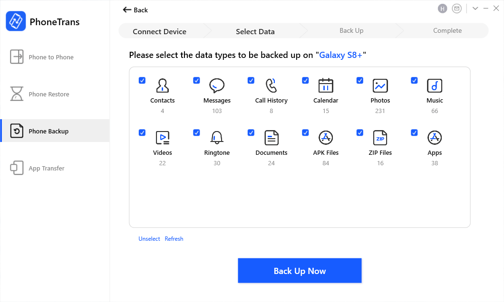Click the Call History phone icon

[271, 85]
